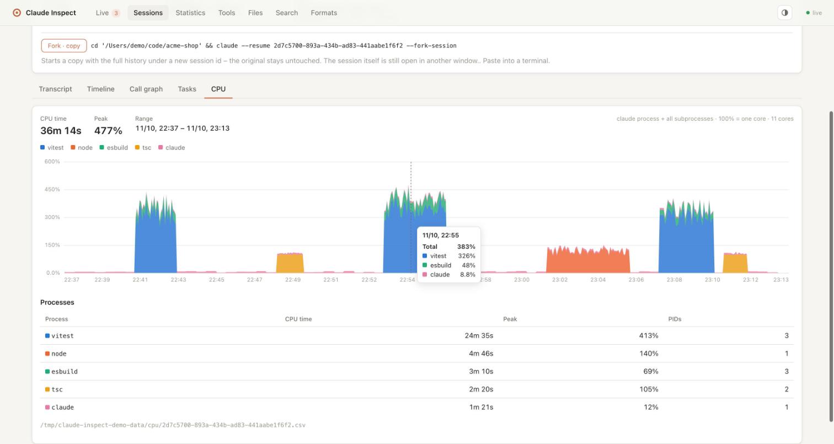Click the node row in Processes table
This screenshot has width=834, height=444.
[417, 354]
